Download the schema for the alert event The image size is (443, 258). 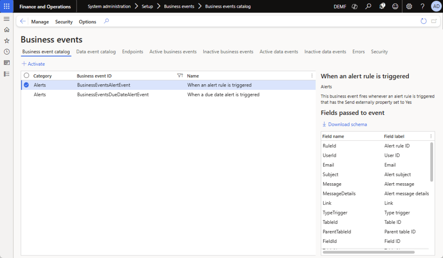coord(344,124)
